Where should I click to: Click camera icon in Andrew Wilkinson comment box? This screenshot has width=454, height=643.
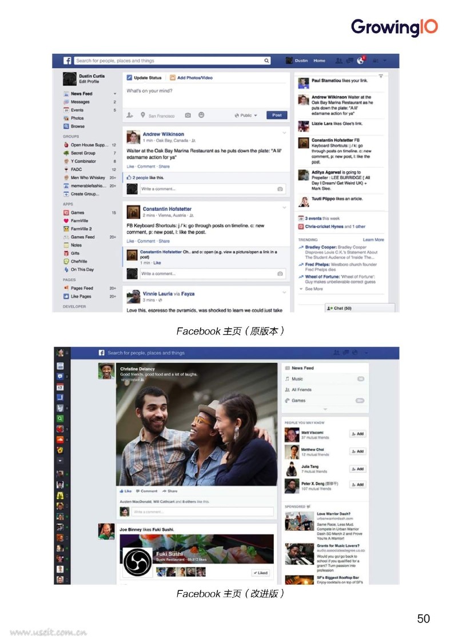click(x=280, y=189)
